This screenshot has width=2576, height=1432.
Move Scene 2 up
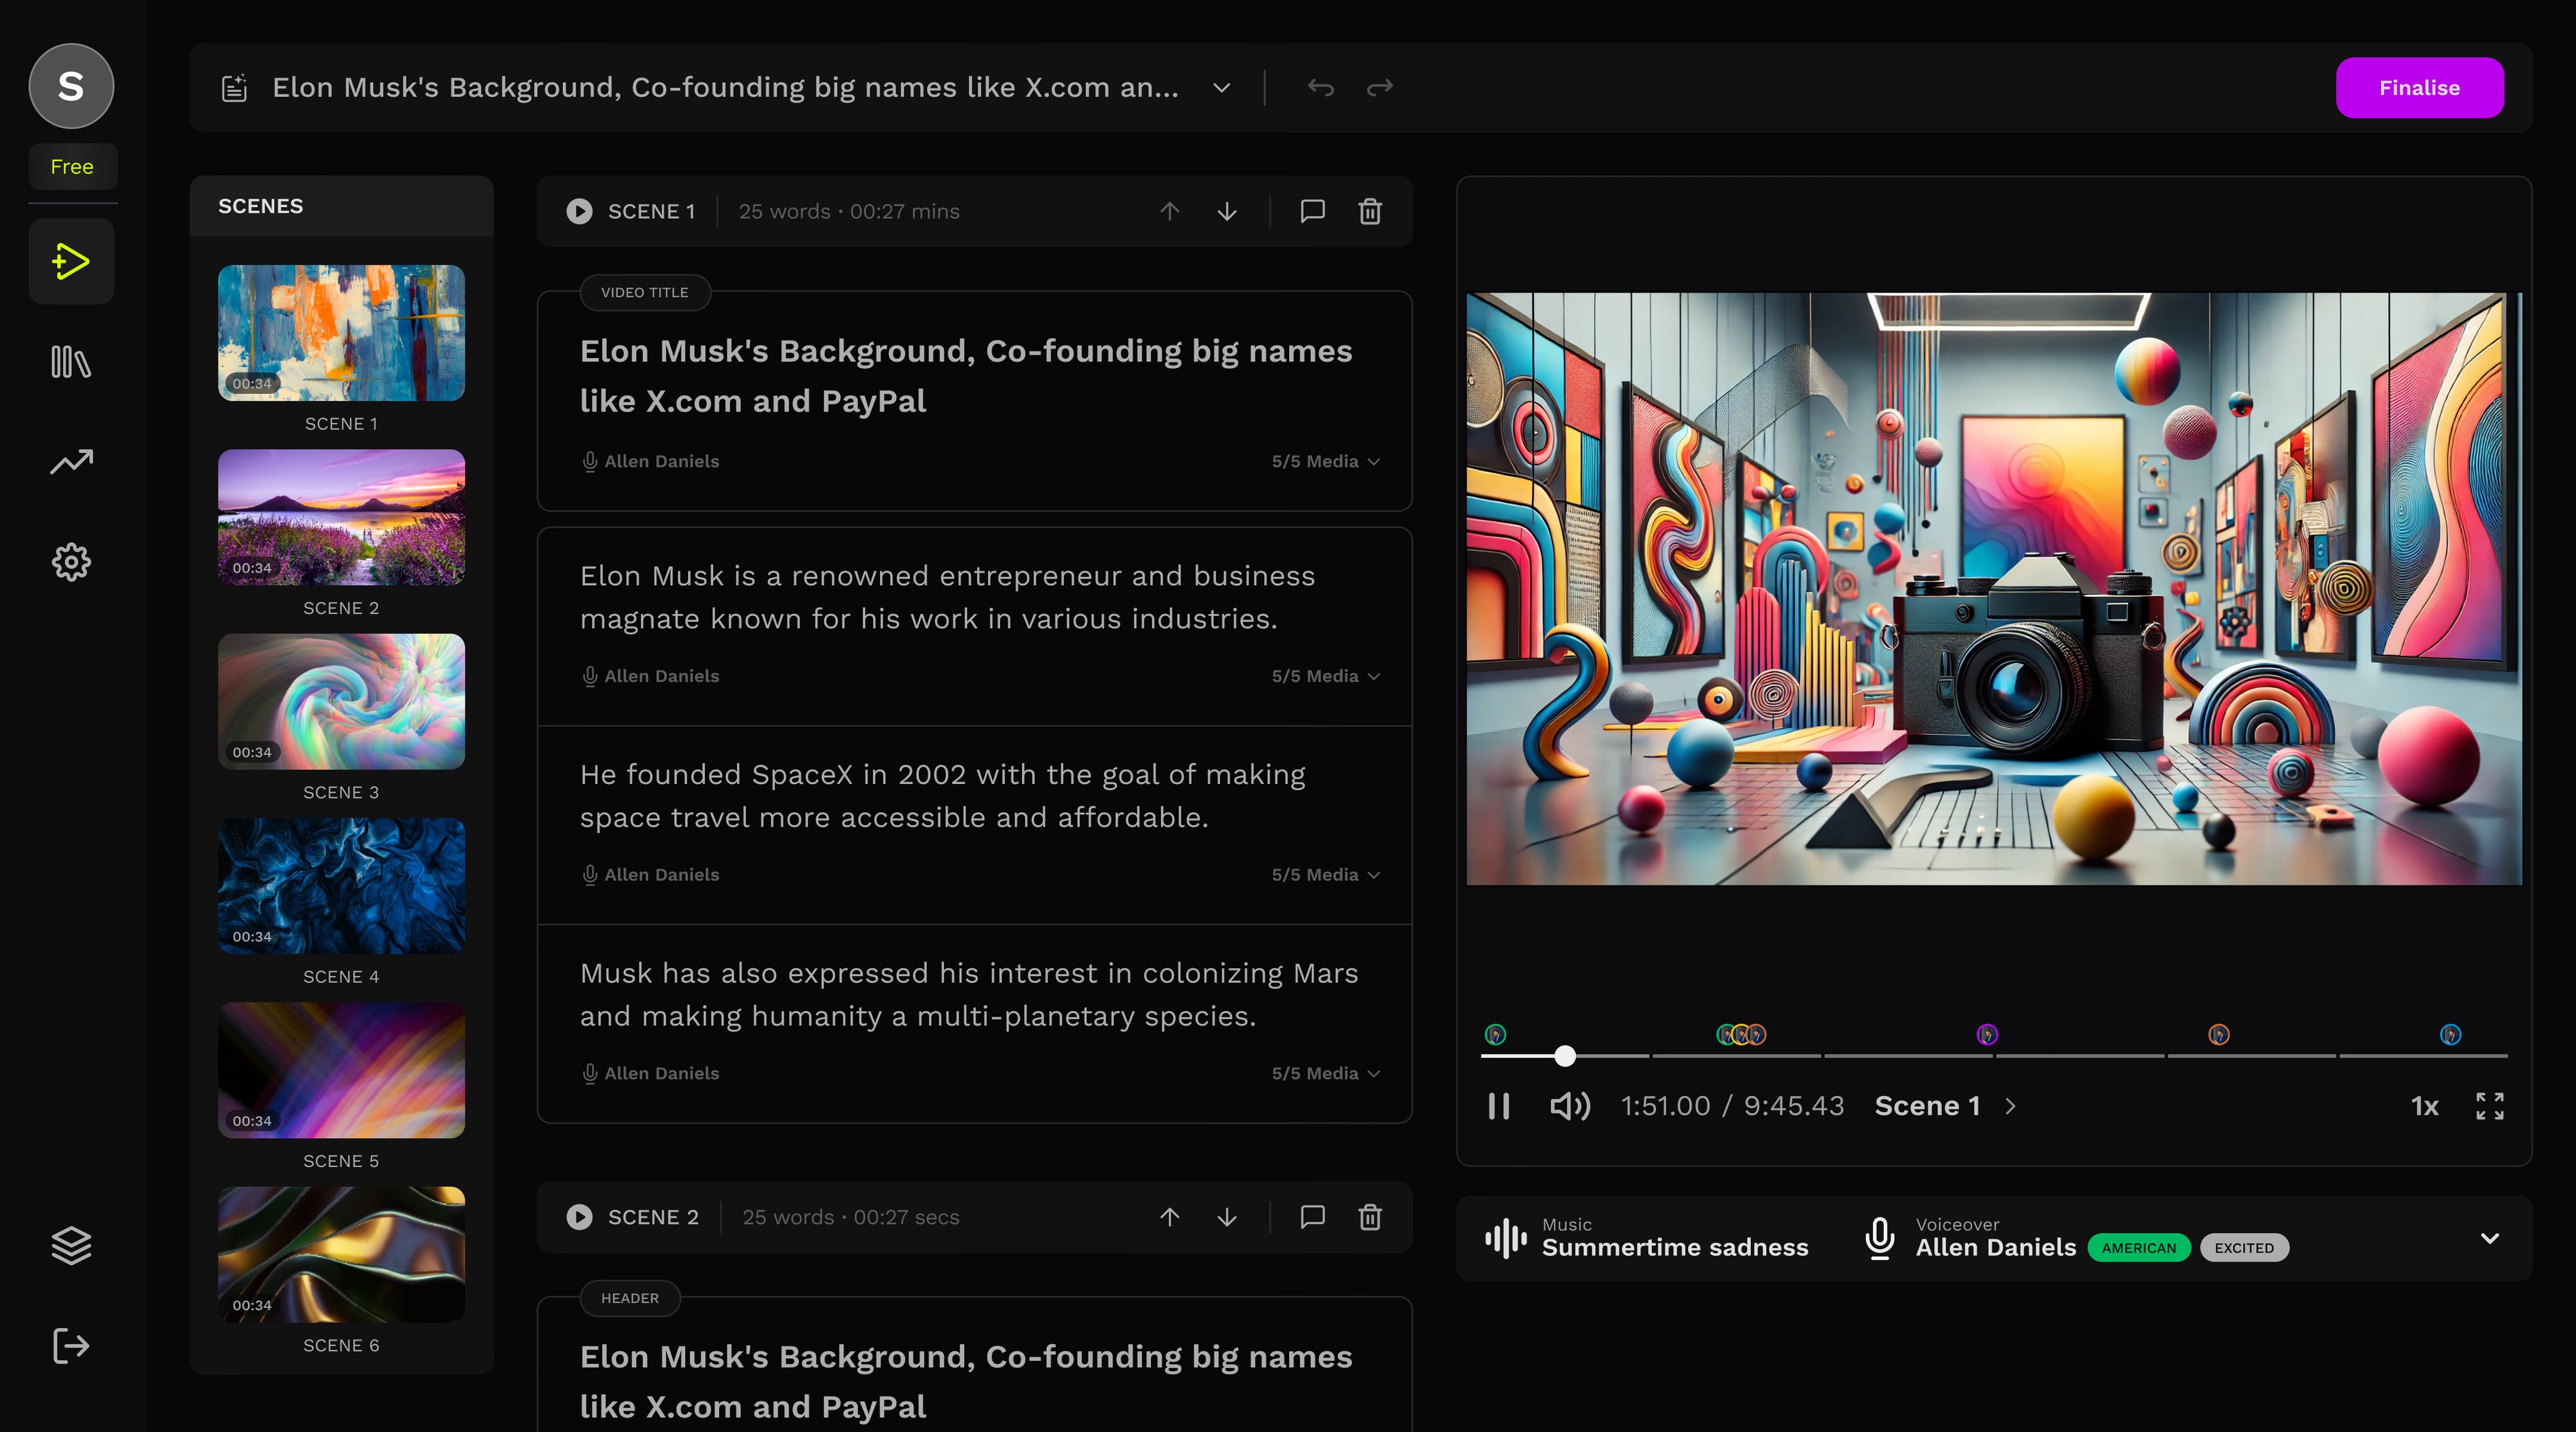(x=1169, y=1217)
